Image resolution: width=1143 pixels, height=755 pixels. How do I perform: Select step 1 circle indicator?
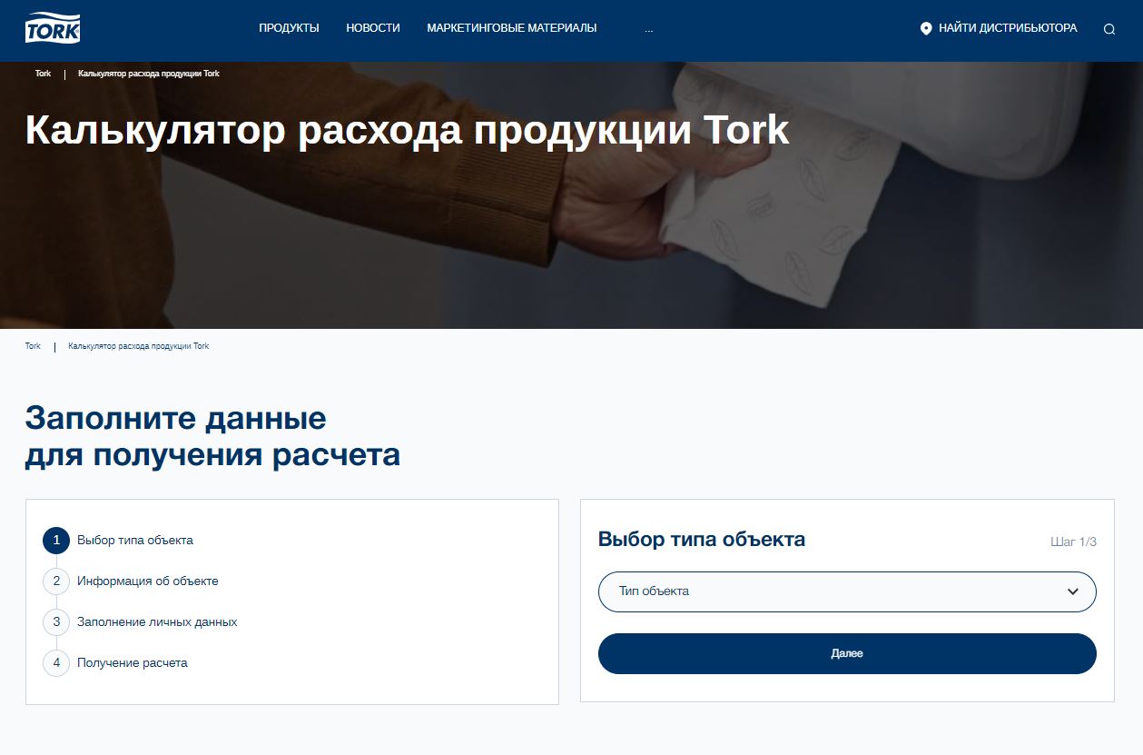pyautogui.click(x=56, y=541)
